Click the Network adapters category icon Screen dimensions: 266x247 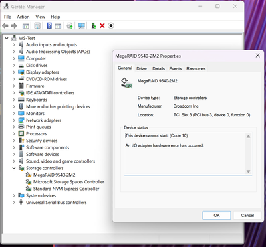pos(21,120)
